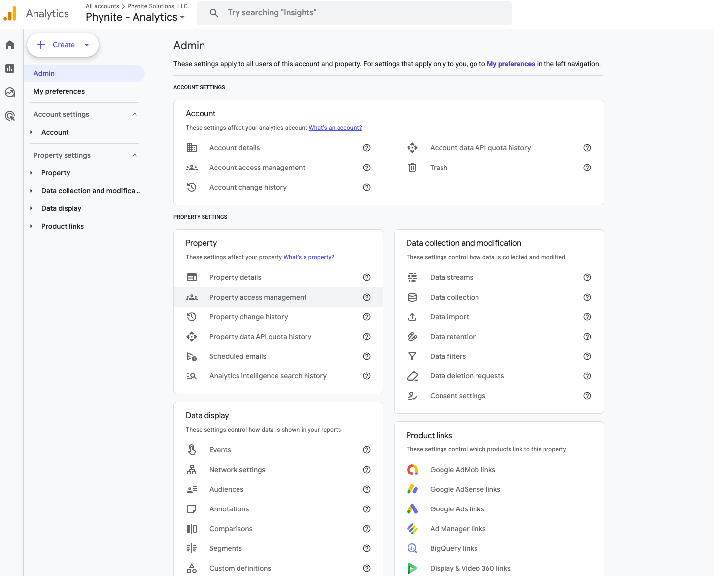Click the Ad Manager logo icon
Viewport: 714px width, 576px height.
pyautogui.click(x=412, y=529)
